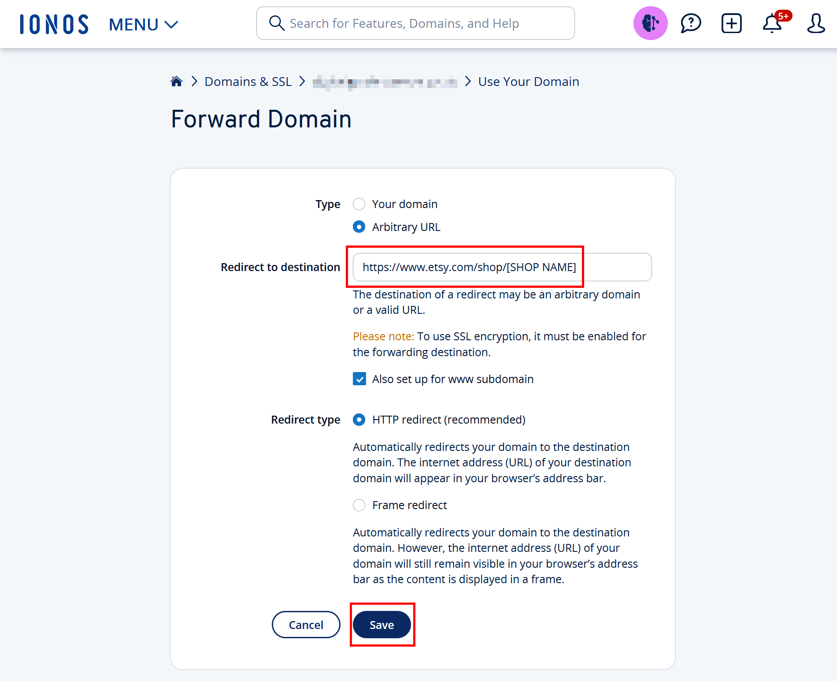Focus the Redirect to destination URL field
The width and height of the screenshot is (837, 681).
pyautogui.click(x=502, y=267)
